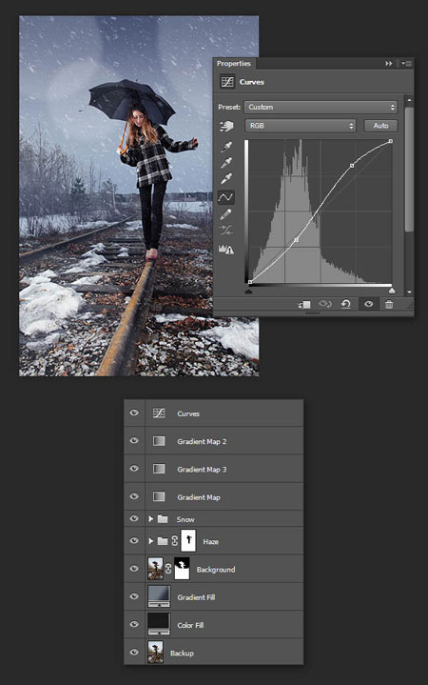The width and height of the screenshot is (428, 685).
Task: Select the layer named Backup
Action: pyautogui.click(x=214, y=653)
